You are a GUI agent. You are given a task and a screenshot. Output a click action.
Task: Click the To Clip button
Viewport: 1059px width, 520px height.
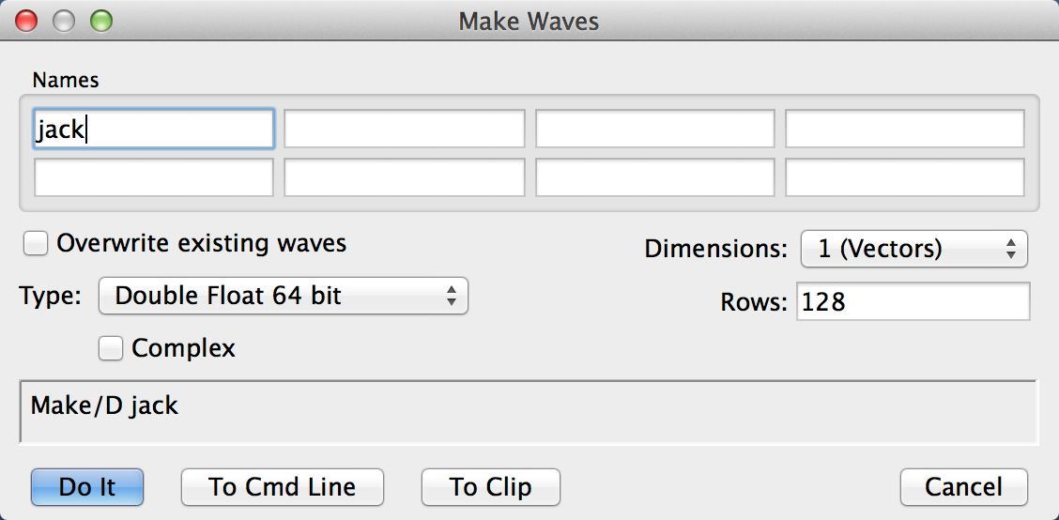click(x=490, y=487)
